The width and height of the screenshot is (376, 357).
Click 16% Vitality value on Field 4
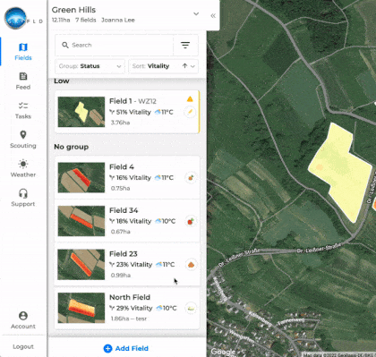pyautogui.click(x=133, y=178)
